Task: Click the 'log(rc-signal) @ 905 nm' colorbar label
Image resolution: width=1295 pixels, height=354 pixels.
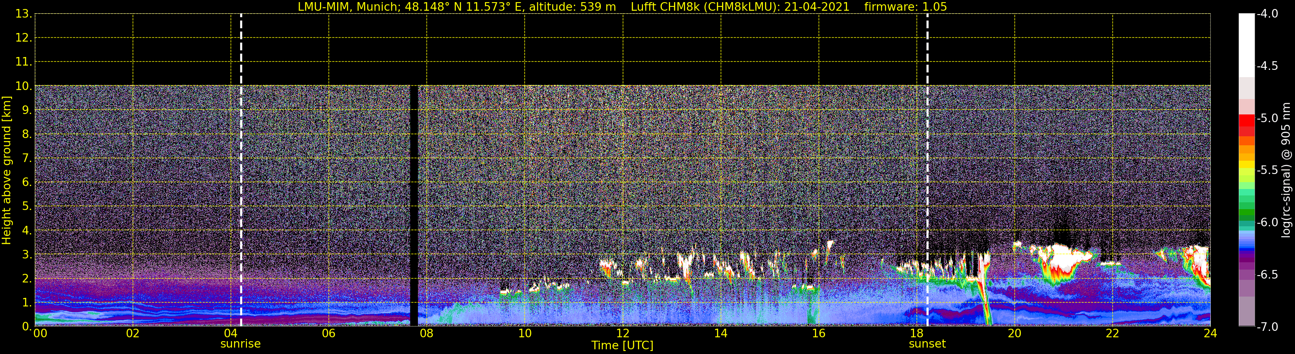Action: click(1286, 170)
